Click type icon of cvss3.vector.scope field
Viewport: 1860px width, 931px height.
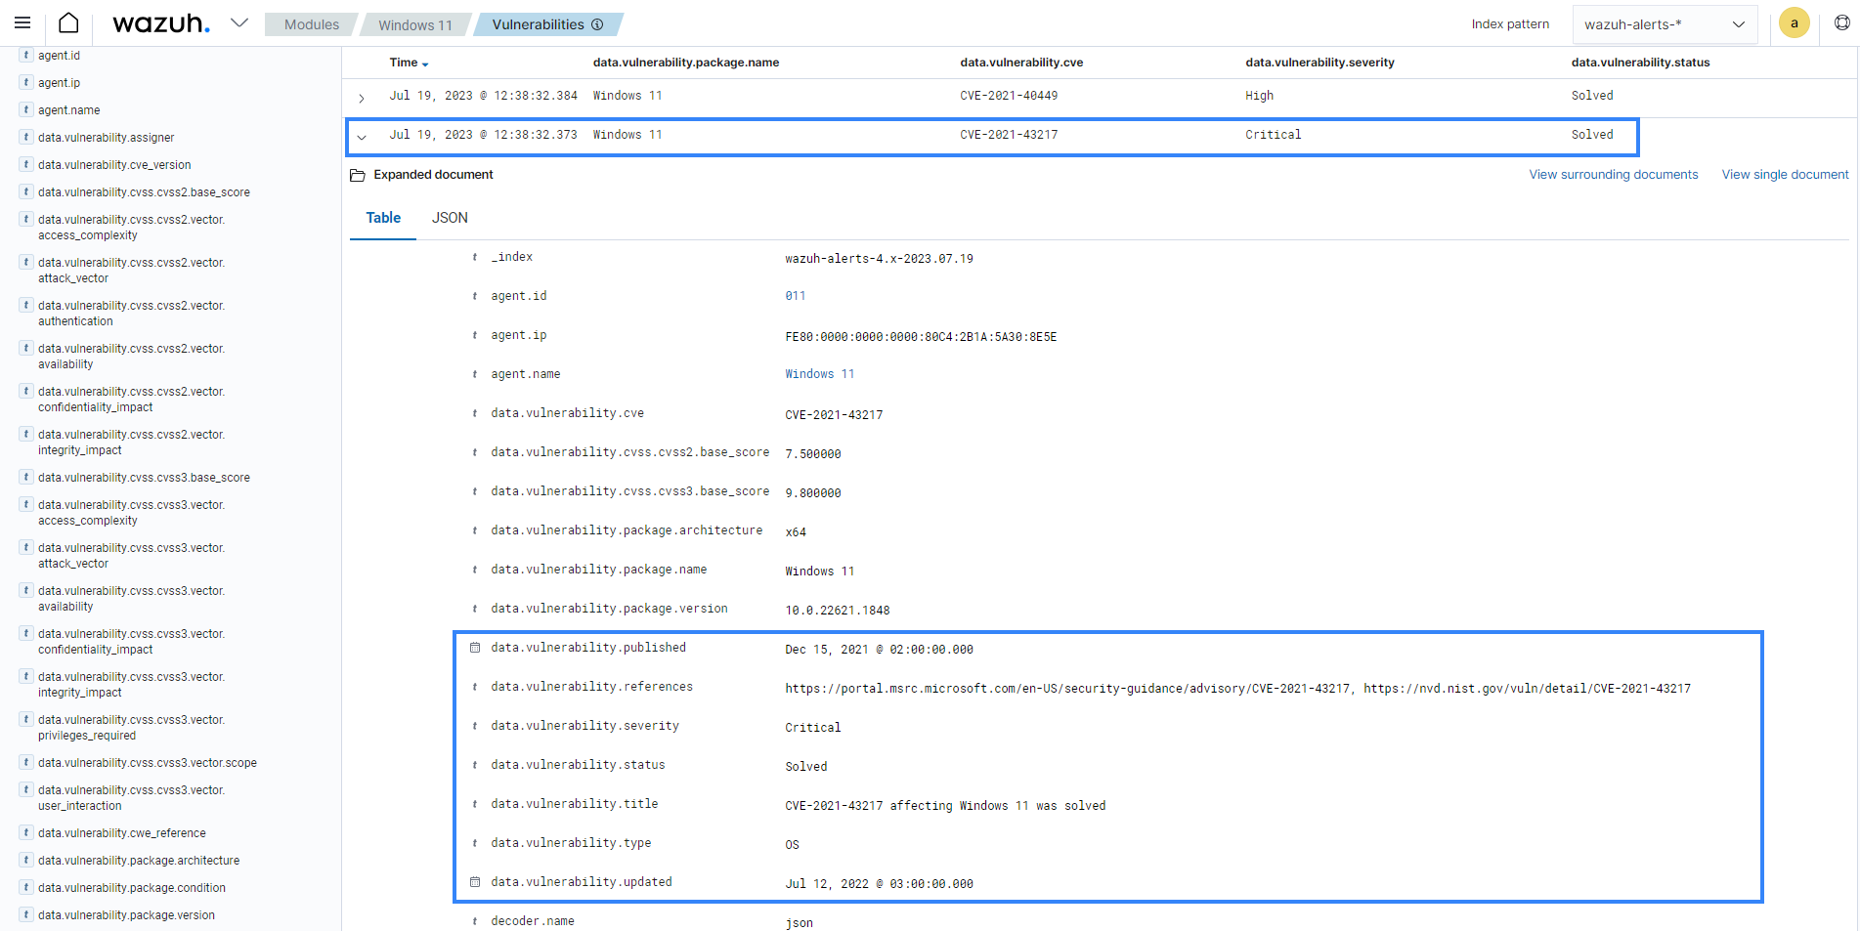click(x=26, y=762)
